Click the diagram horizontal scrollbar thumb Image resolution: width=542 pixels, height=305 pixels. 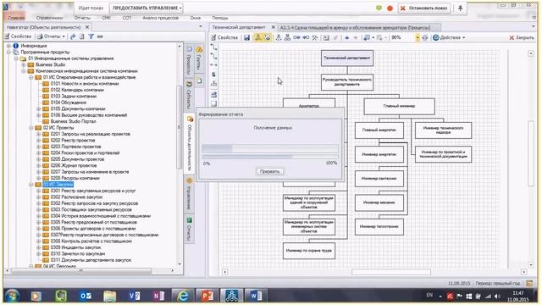[391, 272]
